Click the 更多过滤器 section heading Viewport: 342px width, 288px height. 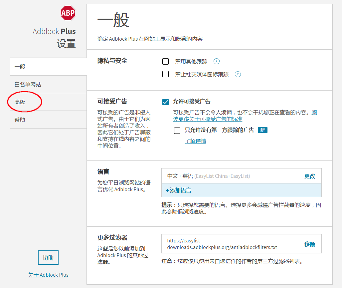(x=112, y=238)
